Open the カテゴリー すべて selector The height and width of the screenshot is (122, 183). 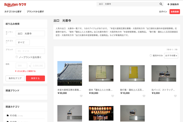tap(22, 42)
